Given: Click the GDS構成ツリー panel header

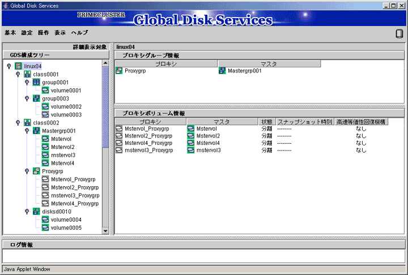Looking at the screenshot, I should [x=56, y=55].
